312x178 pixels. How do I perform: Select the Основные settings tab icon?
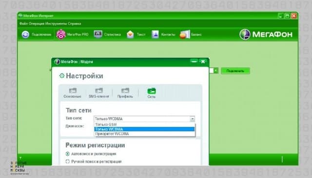73,90
